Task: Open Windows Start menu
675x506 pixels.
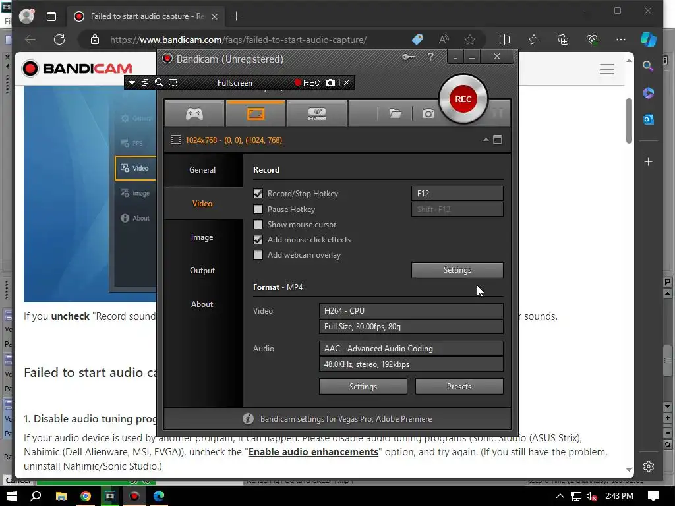Action: [12, 496]
